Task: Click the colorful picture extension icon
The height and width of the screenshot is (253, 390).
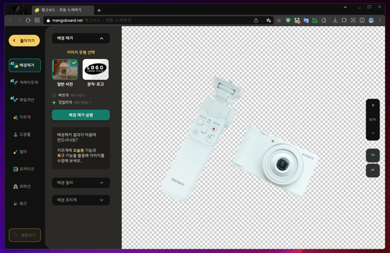Action: coord(297,21)
